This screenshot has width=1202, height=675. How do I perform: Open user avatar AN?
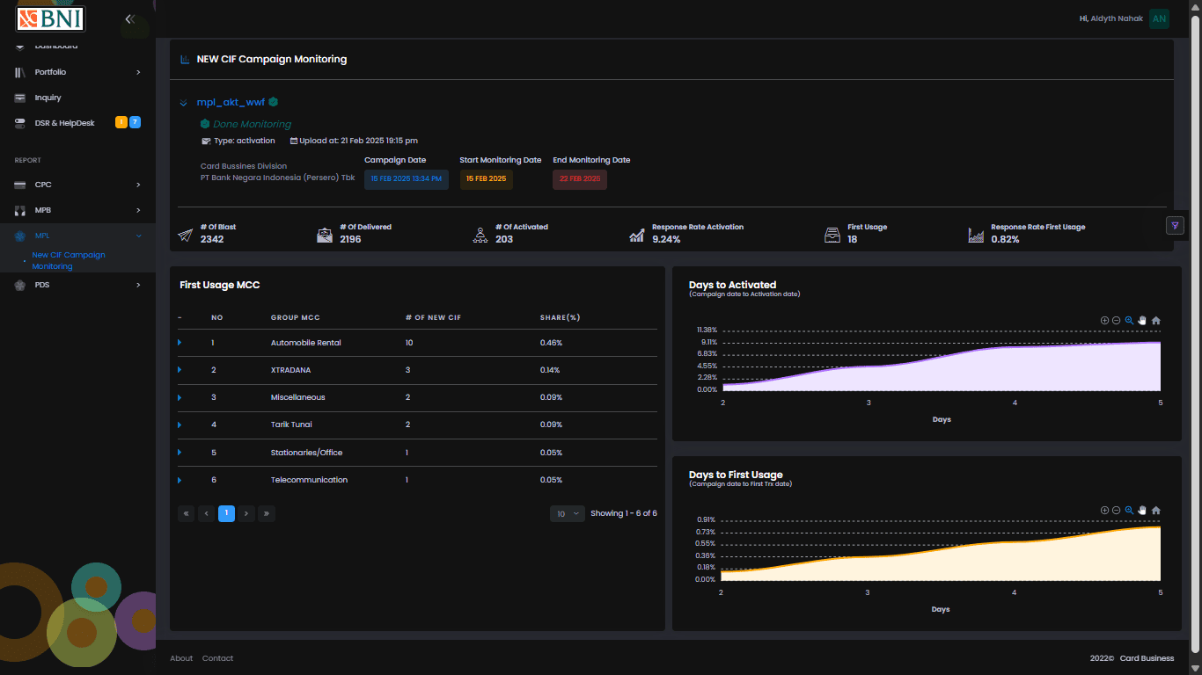click(x=1159, y=18)
